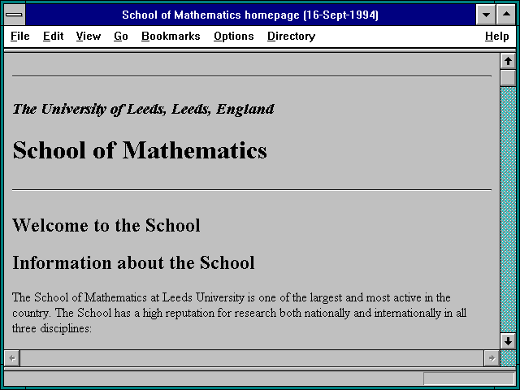Image resolution: width=520 pixels, height=390 pixels.
Task: Click the status bar progress field
Action: pos(470,379)
